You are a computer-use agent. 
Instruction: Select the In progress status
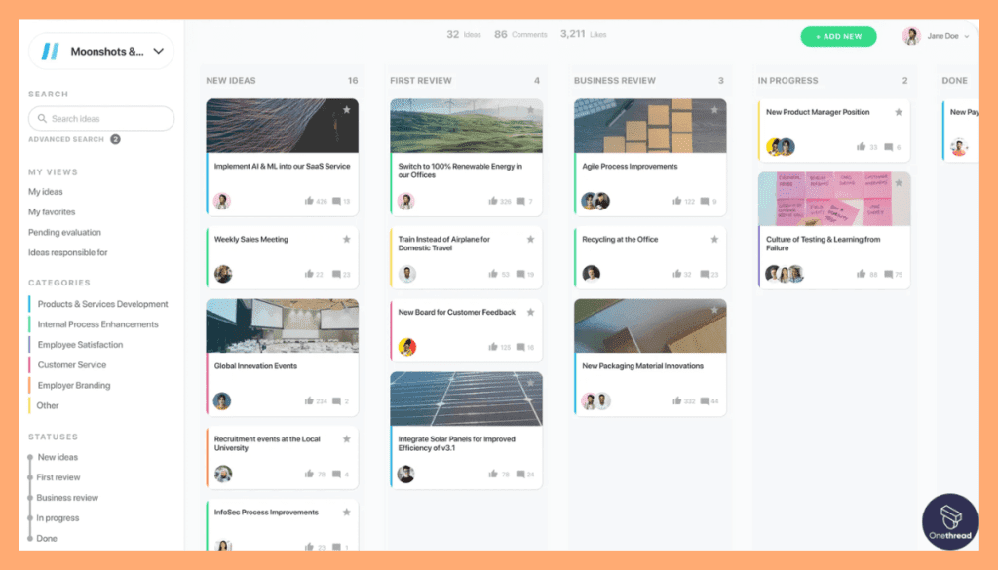(58, 517)
